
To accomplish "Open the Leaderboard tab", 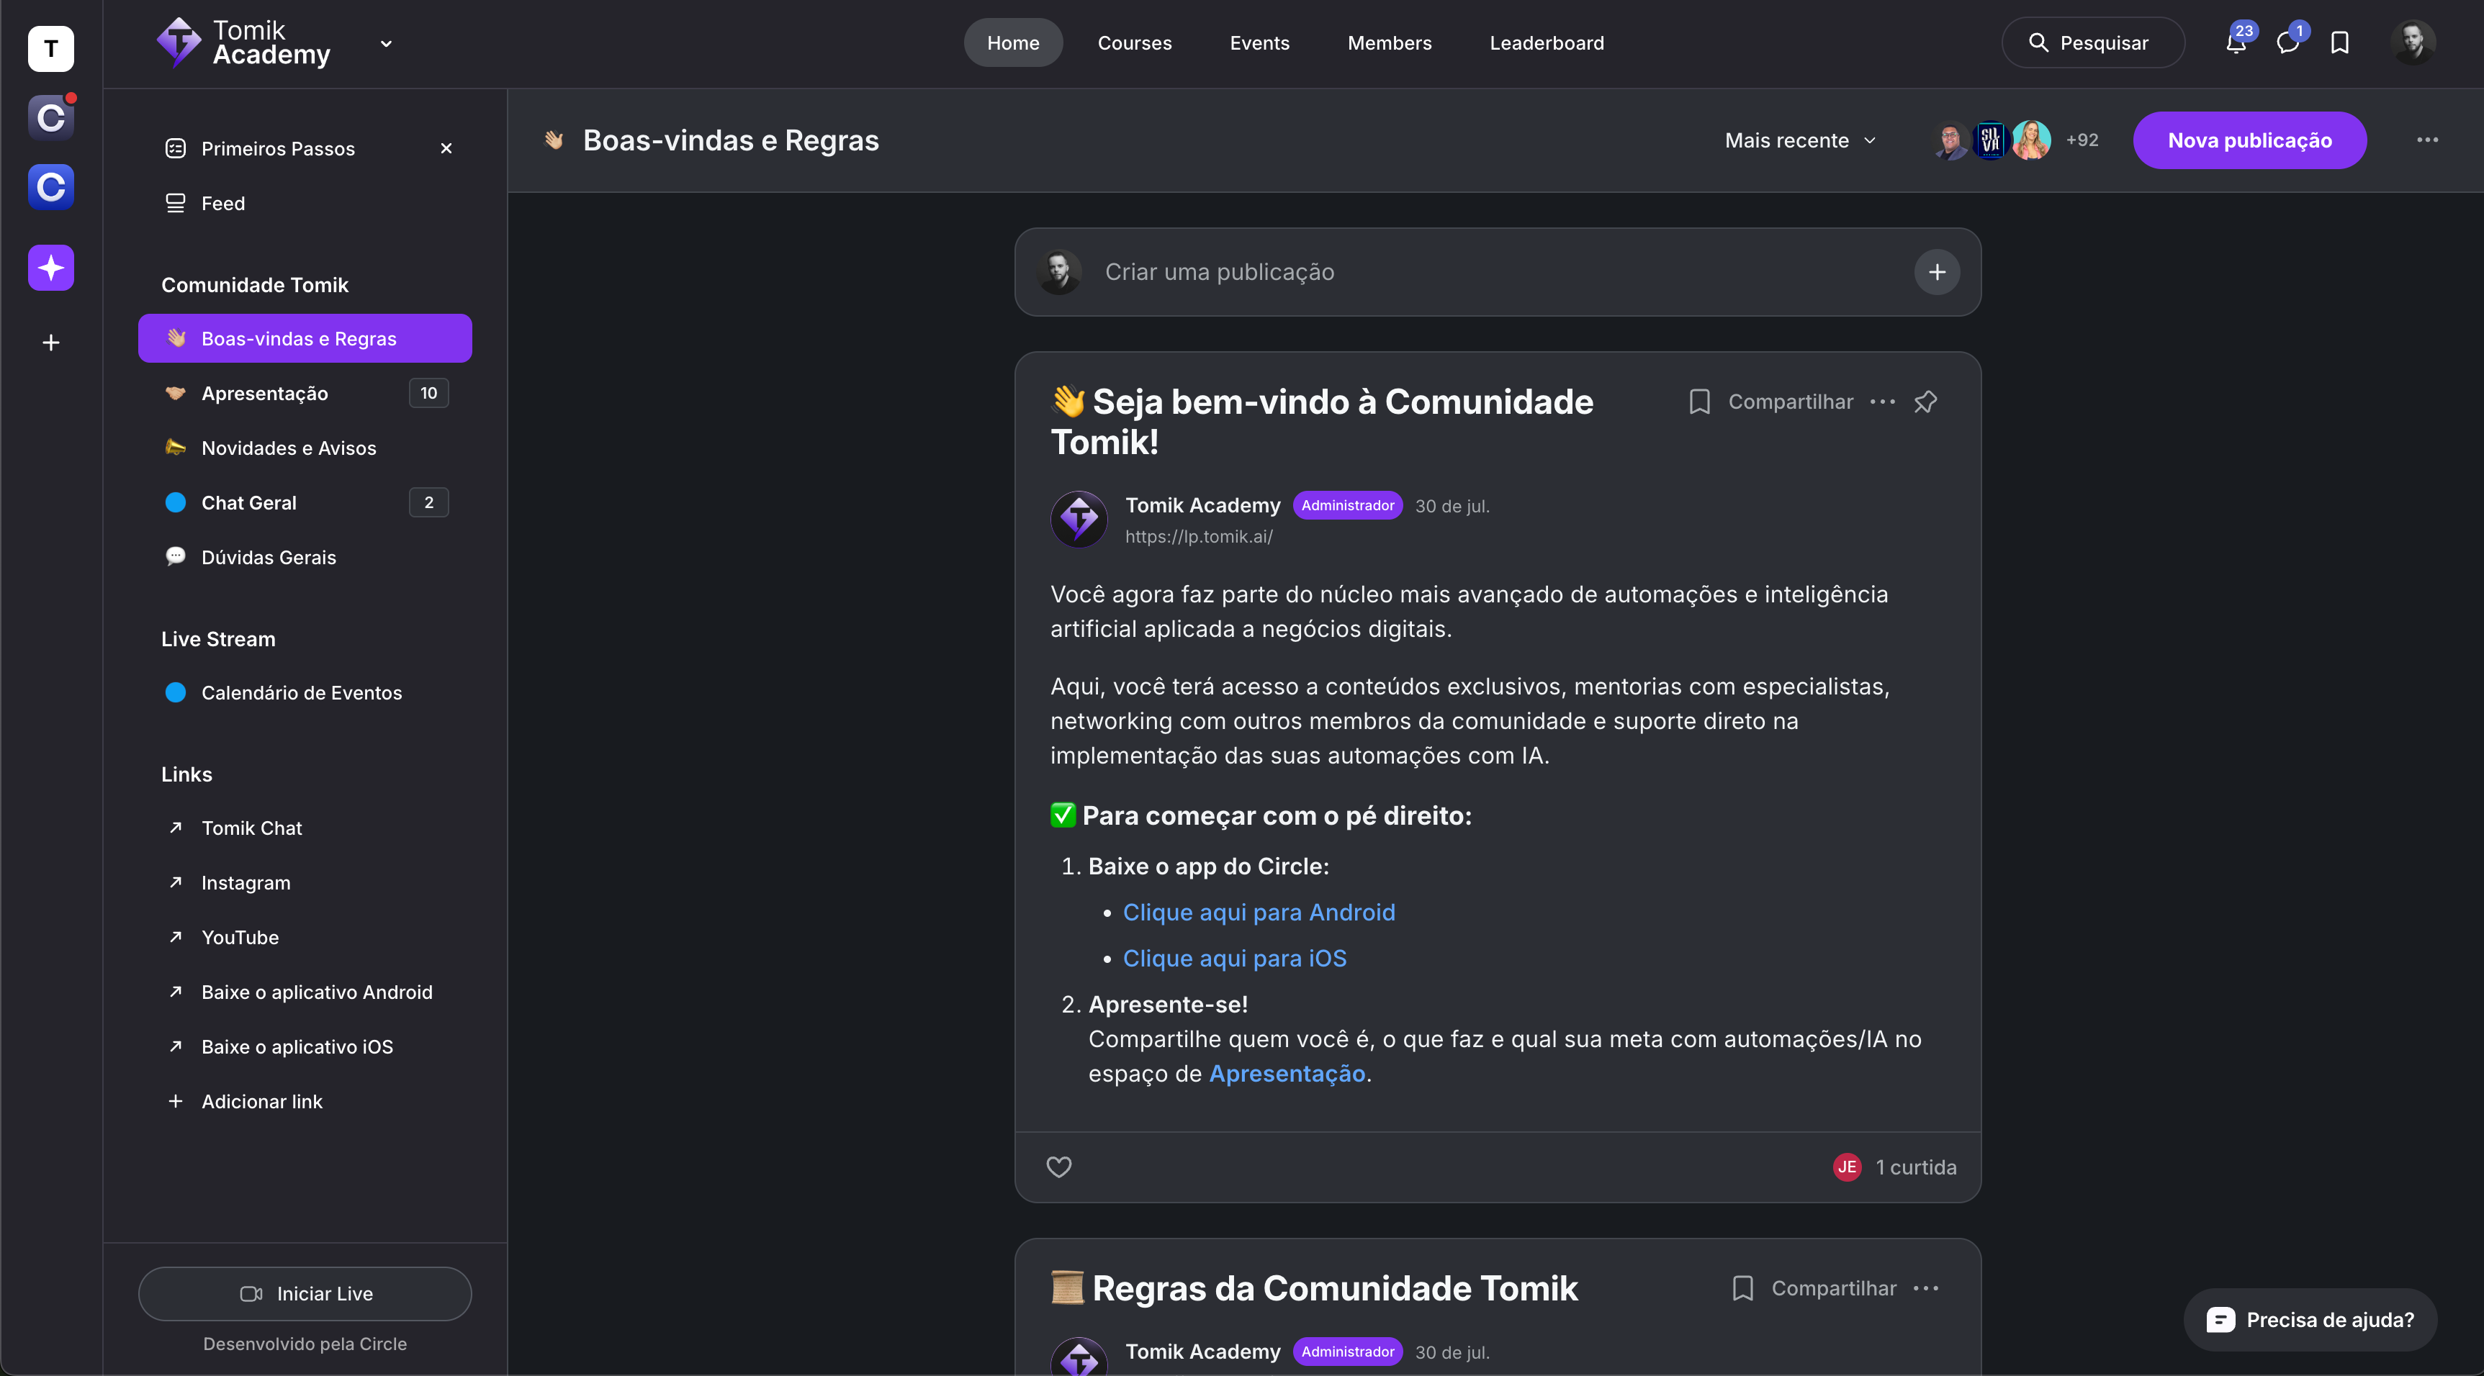I will pyautogui.click(x=1547, y=42).
